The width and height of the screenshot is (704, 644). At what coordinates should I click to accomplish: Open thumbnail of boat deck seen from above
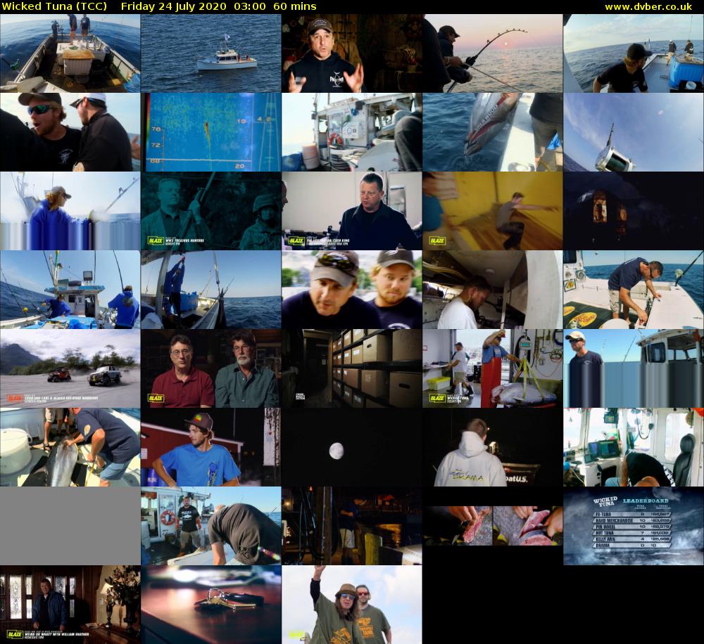click(x=70, y=53)
